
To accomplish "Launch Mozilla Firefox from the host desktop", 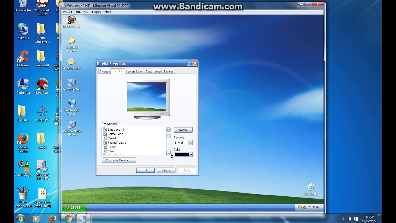I will point(23,143).
